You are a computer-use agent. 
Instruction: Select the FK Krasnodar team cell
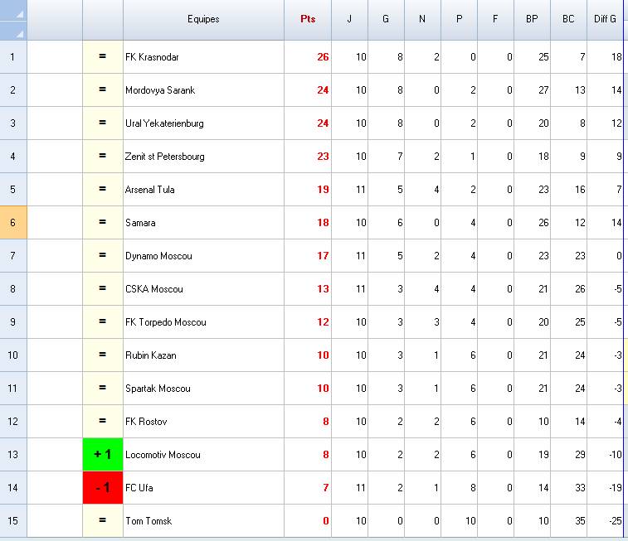tap(203, 57)
